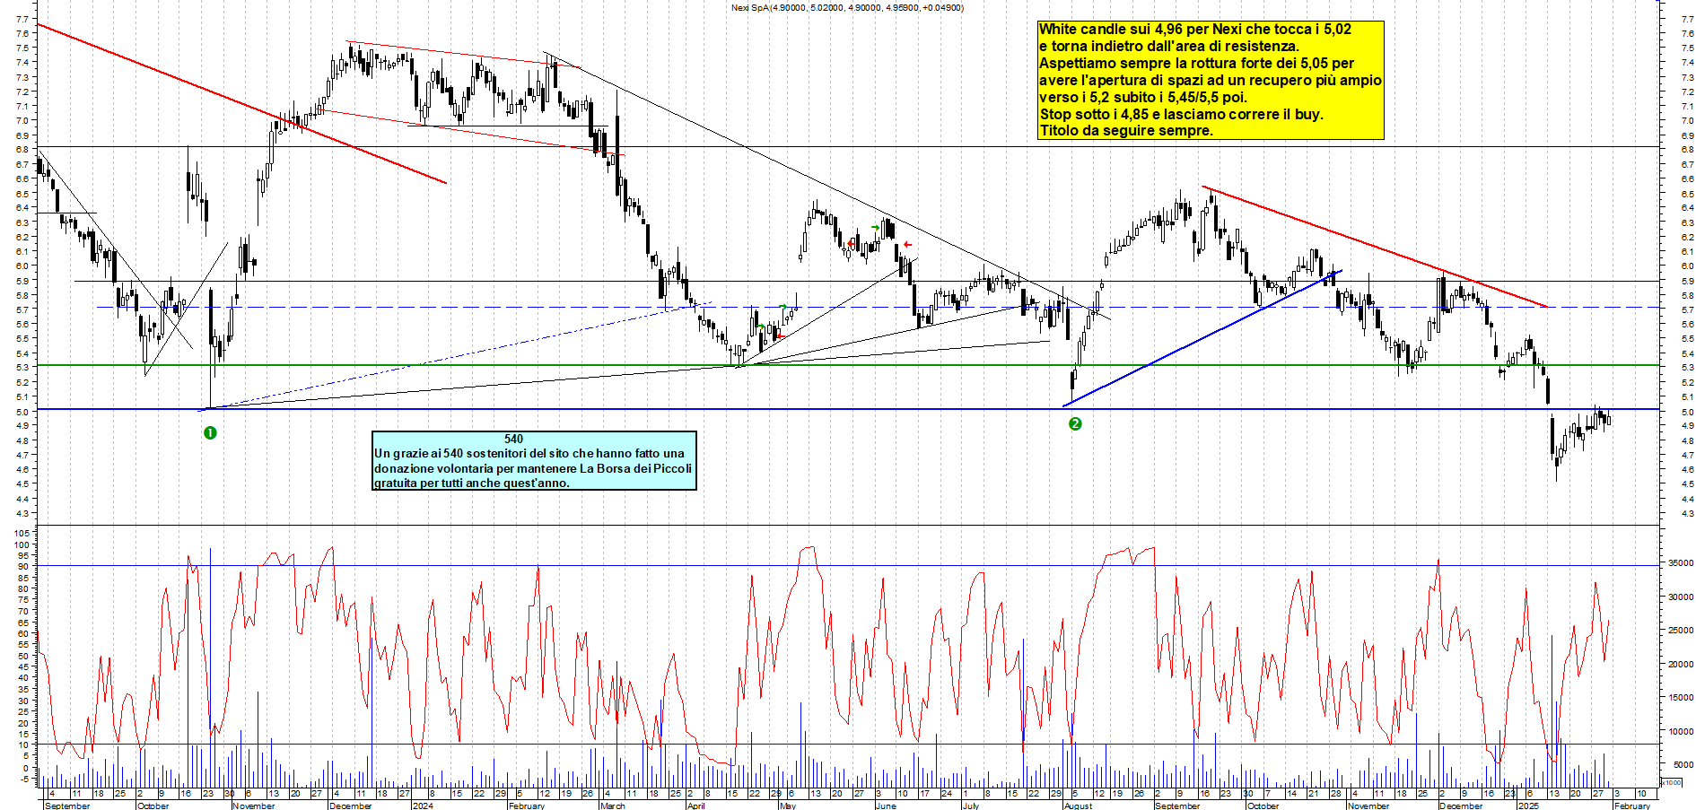Click the '2025' label on time axis
This screenshot has height=810, width=1696.
[x=1528, y=806]
